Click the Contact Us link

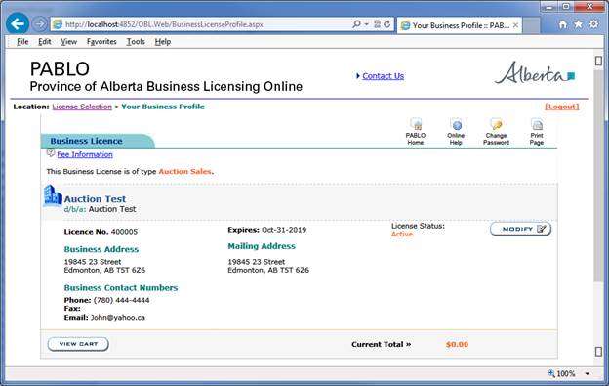[383, 76]
